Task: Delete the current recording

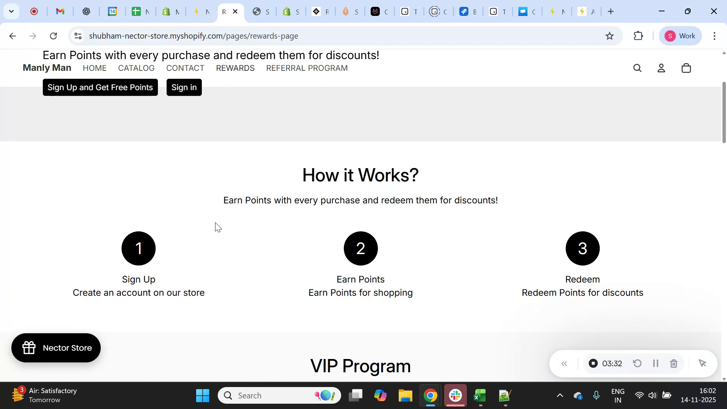Action: pos(674,363)
